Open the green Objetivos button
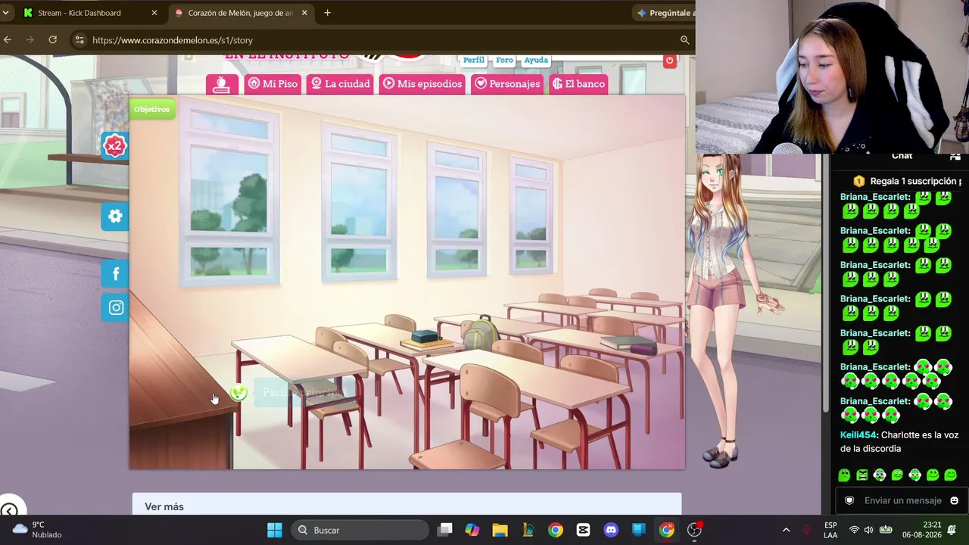 [x=151, y=109]
